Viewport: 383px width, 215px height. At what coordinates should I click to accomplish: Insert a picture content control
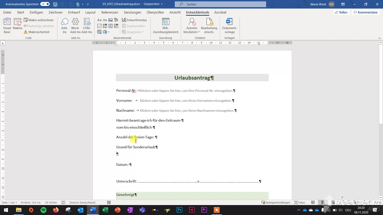[x=110, y=20]
